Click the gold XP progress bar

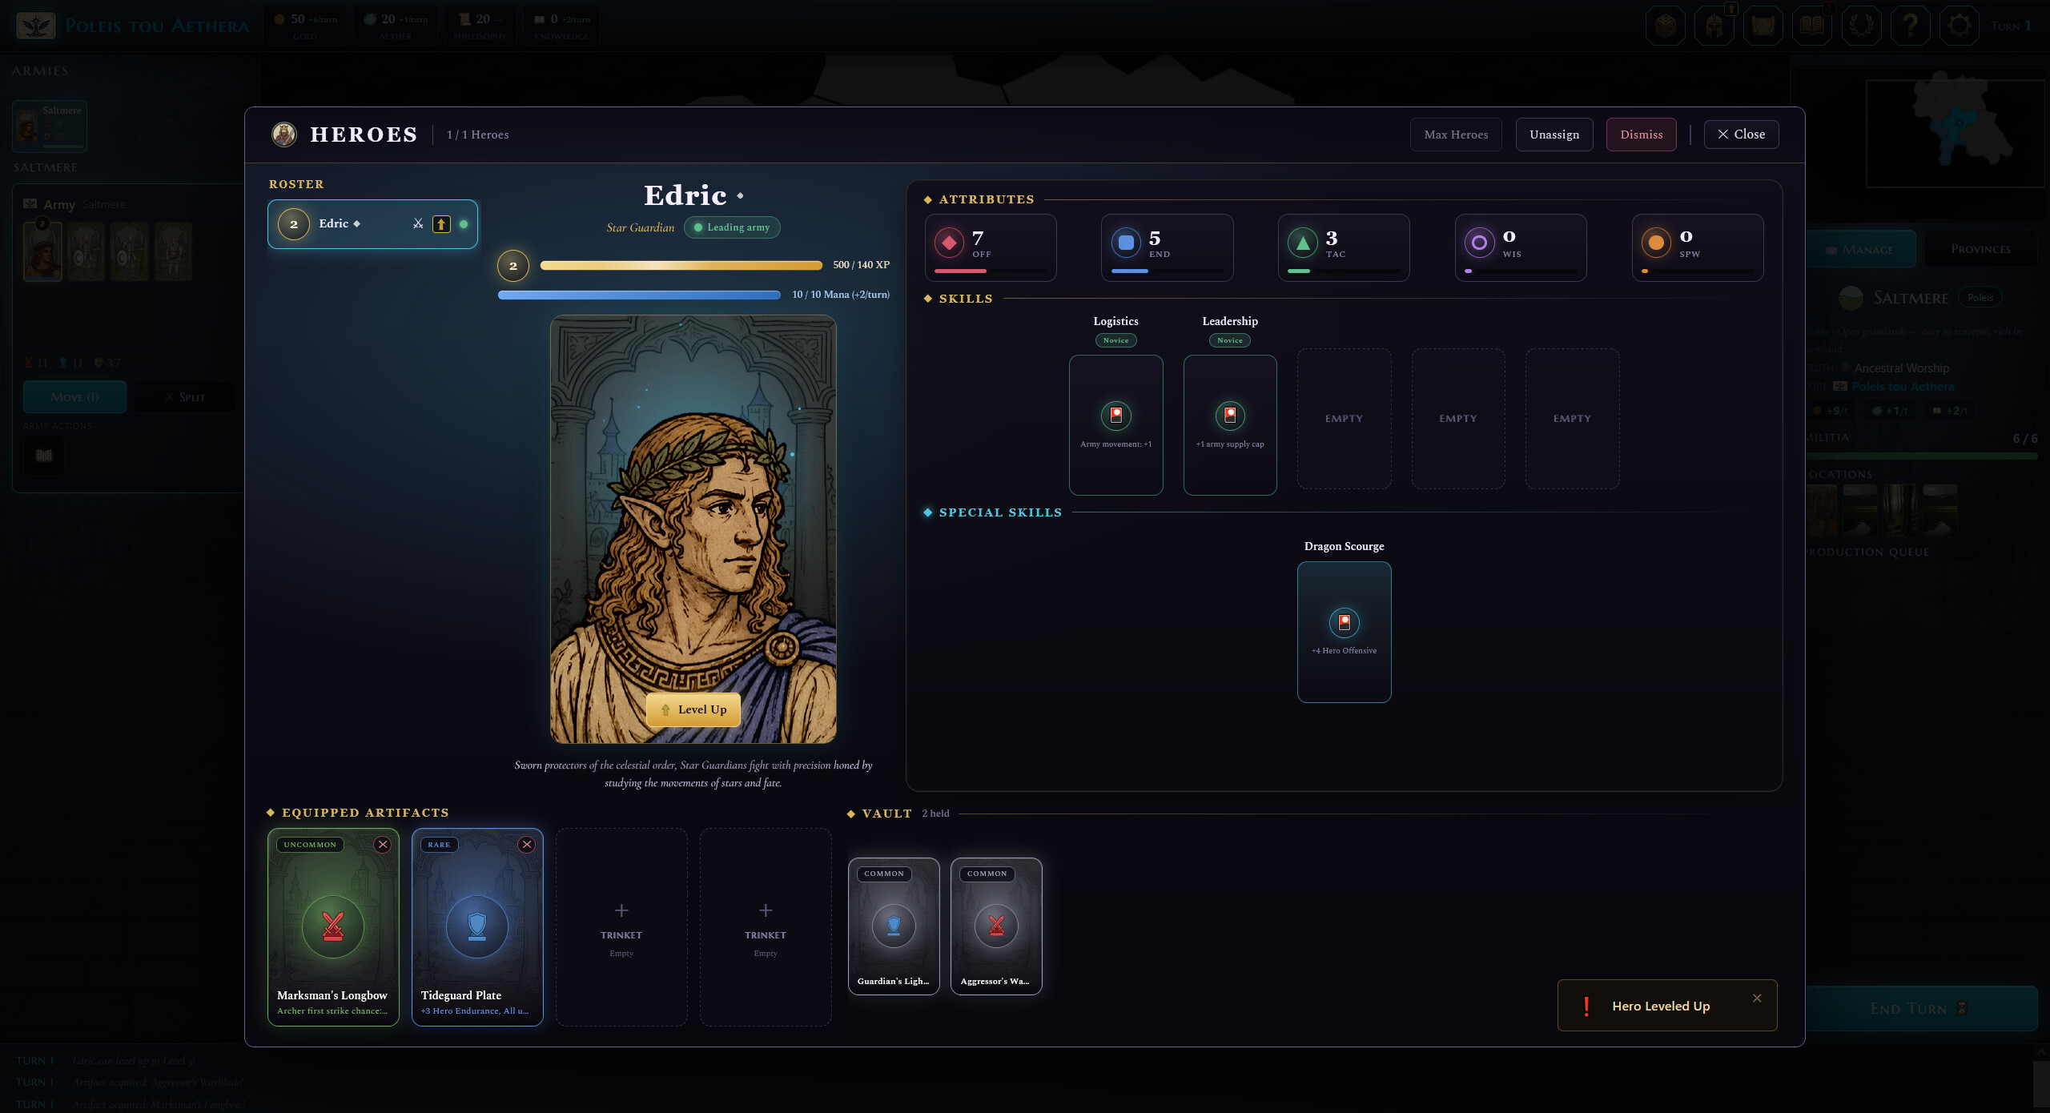681,265
